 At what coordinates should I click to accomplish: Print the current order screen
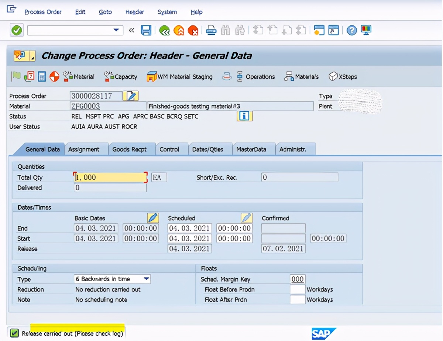211,30
